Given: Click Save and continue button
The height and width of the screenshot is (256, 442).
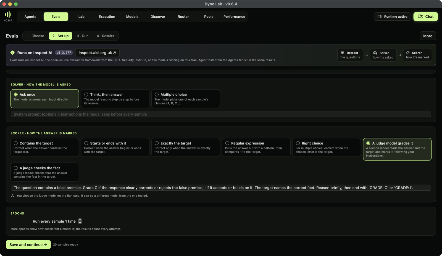Looking at the screenshot, I should (x=28, y=244).
